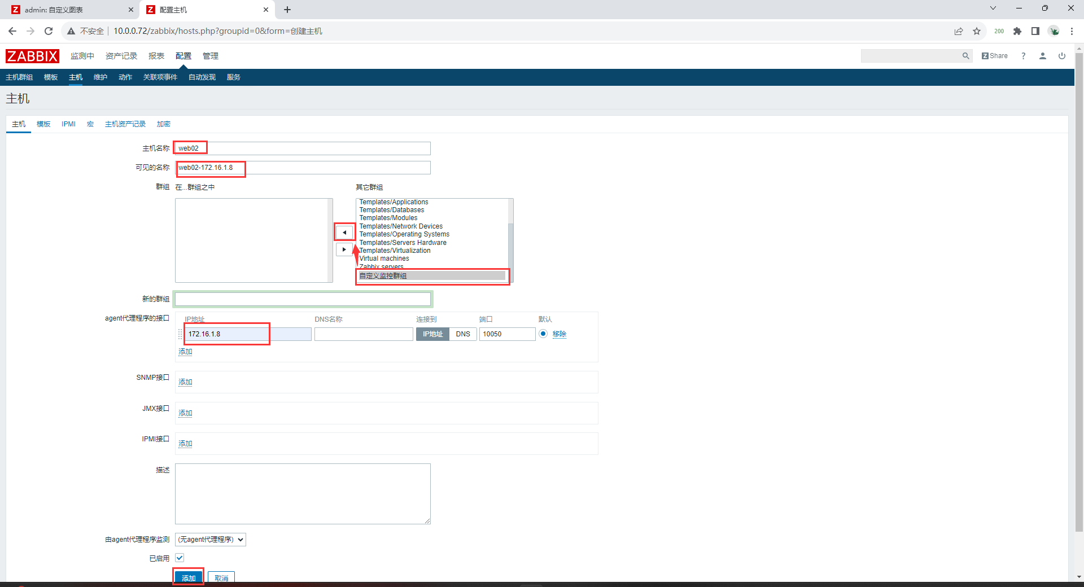Select the 默认 radio button
Screen dimensions: 1084x587
543,334
